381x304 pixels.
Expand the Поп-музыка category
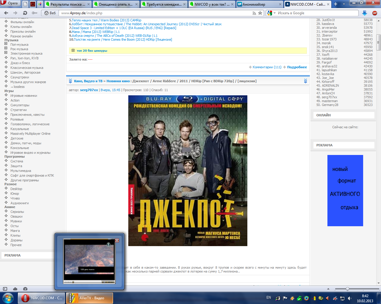point(6,44)
